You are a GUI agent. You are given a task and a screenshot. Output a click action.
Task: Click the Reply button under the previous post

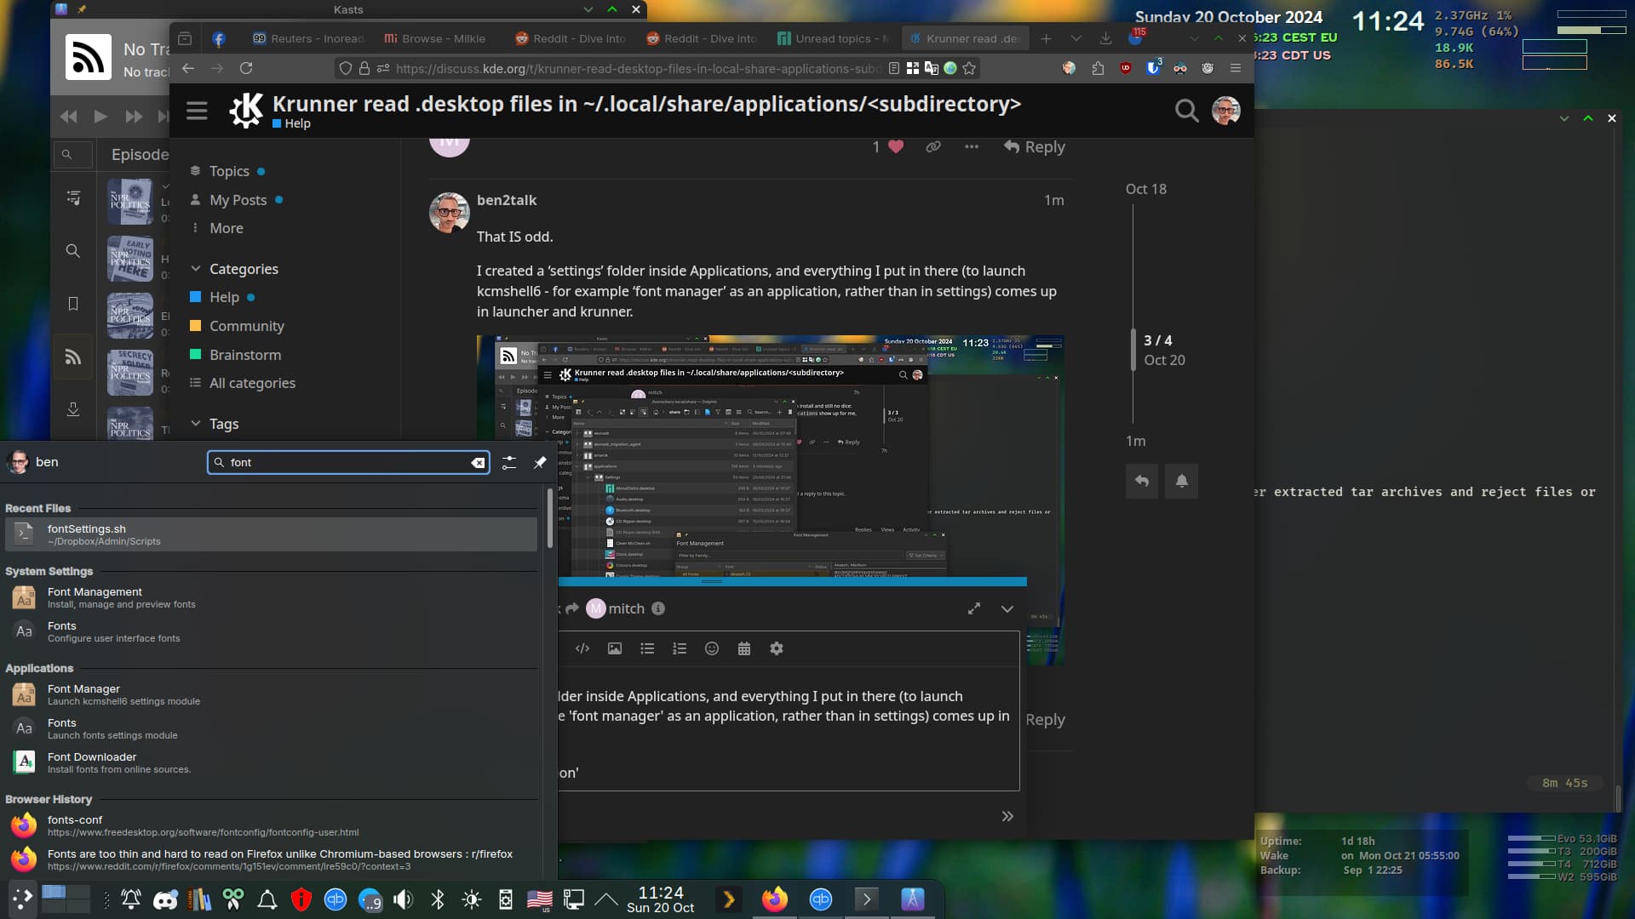pyautogui.click(x=1034, y=146)
